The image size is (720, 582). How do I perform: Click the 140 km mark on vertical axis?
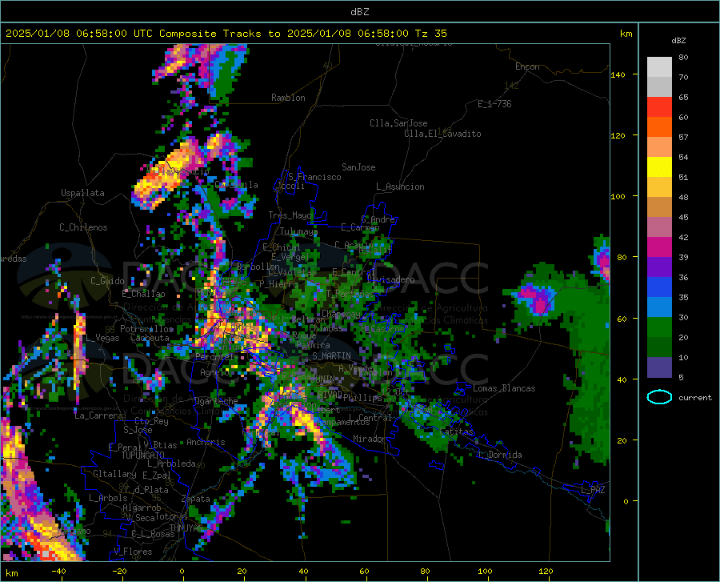(618, 75)
